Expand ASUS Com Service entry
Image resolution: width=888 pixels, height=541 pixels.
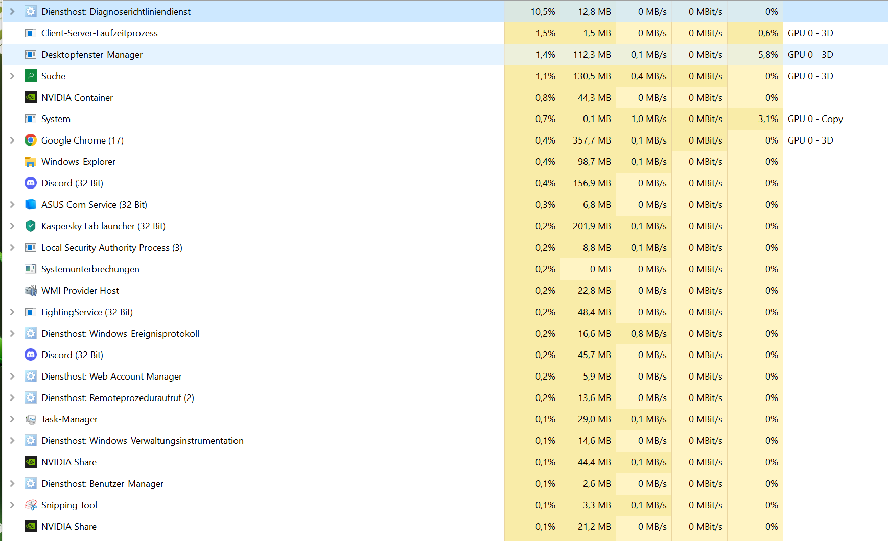point(12,204)
